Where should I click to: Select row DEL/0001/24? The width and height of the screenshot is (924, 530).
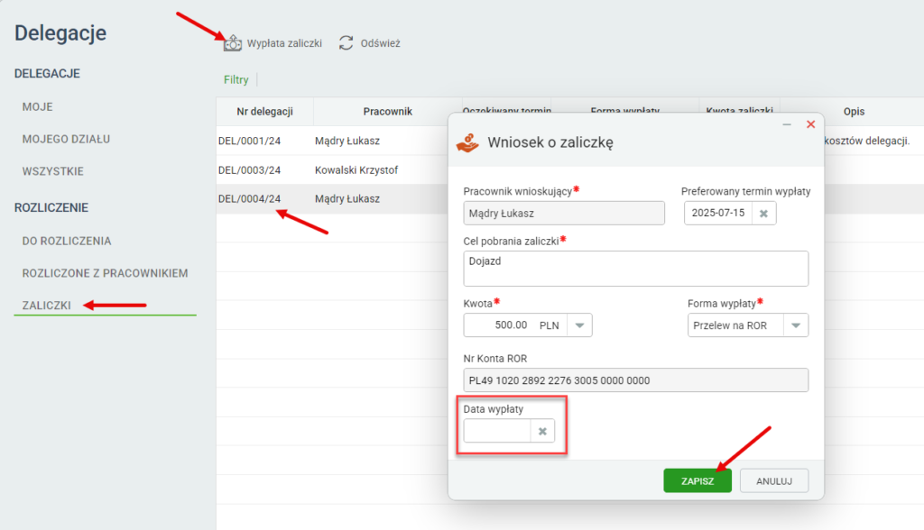pos(249,141)
